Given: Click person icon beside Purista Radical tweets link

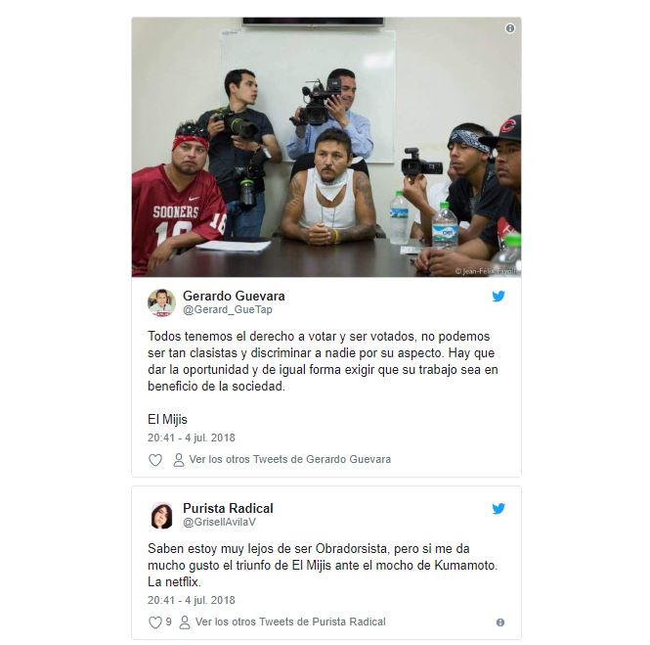Looking at the screenshot, I should tap(185, 622).
